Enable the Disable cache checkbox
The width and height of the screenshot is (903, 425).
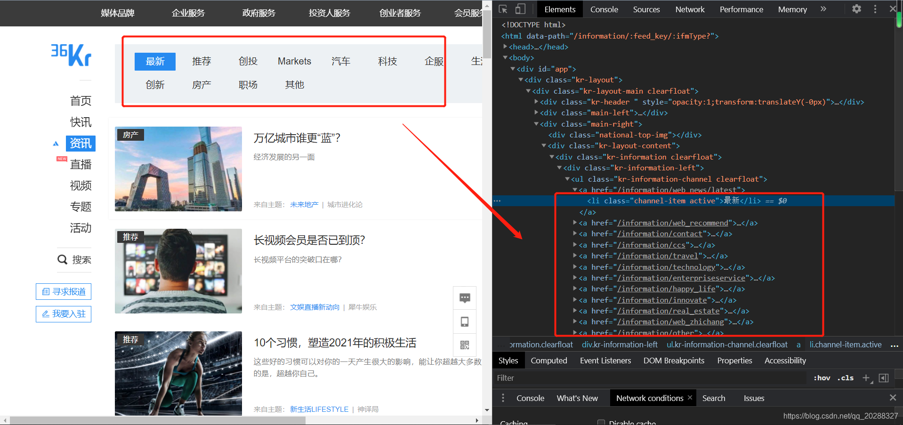[601, 423]
